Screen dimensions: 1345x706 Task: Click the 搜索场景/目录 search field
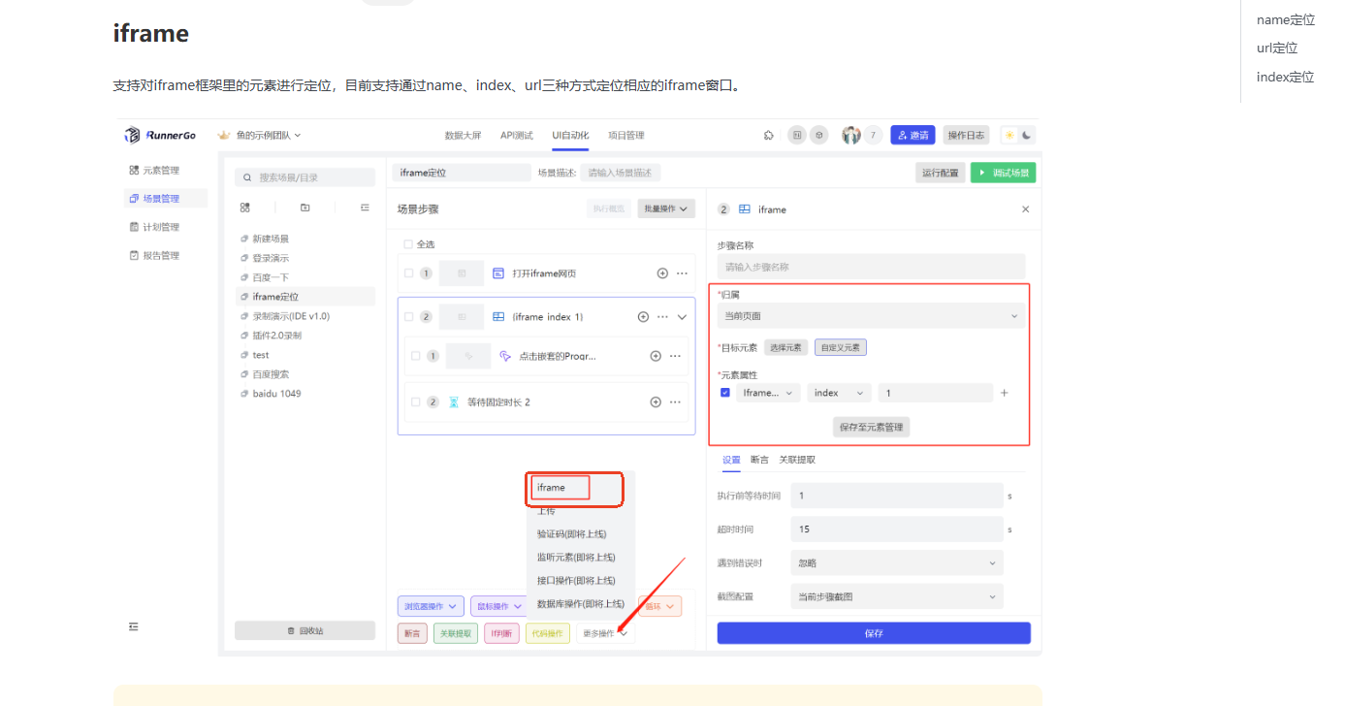click(305, 177)
